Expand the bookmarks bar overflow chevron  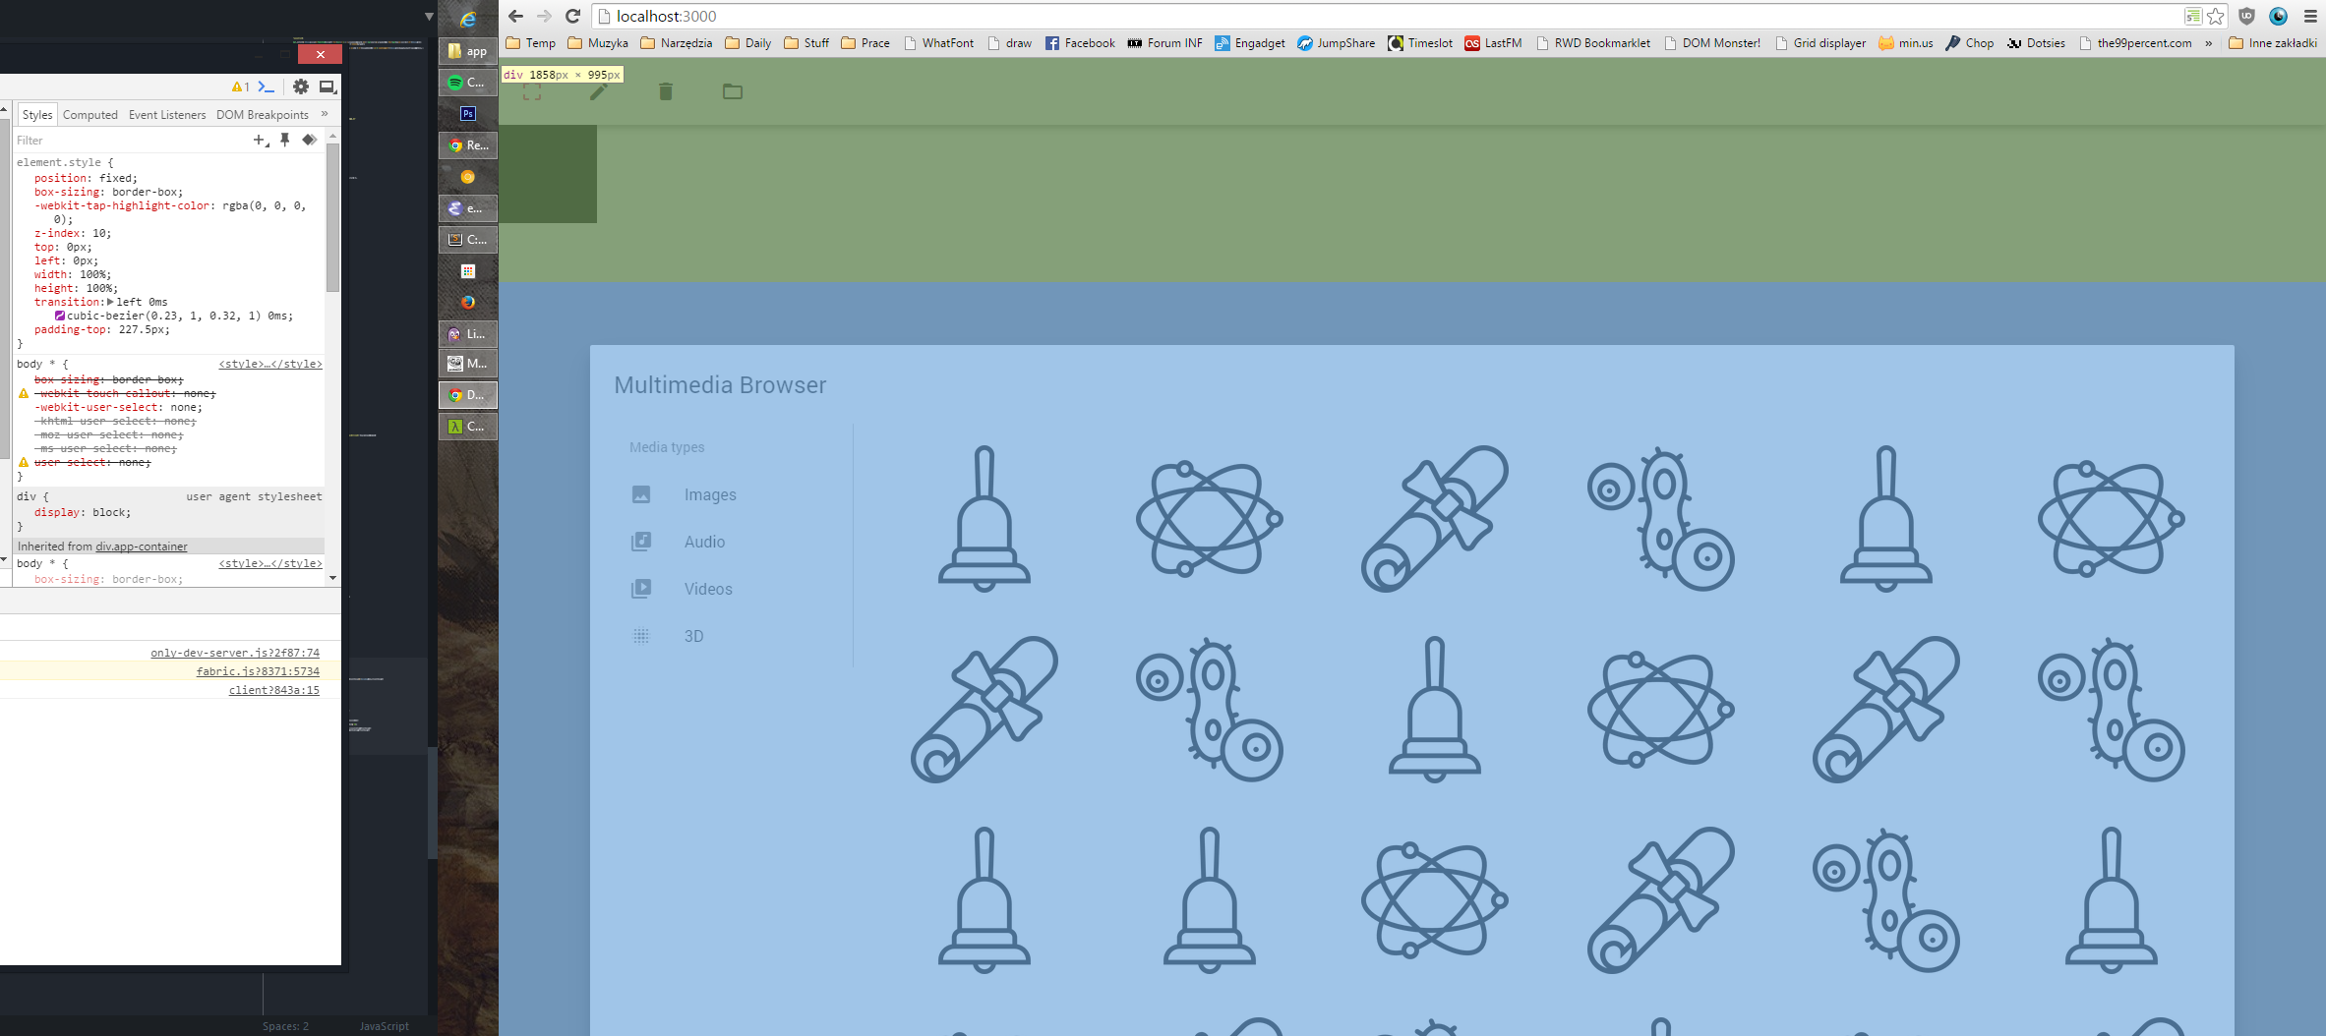(2209, 43)
